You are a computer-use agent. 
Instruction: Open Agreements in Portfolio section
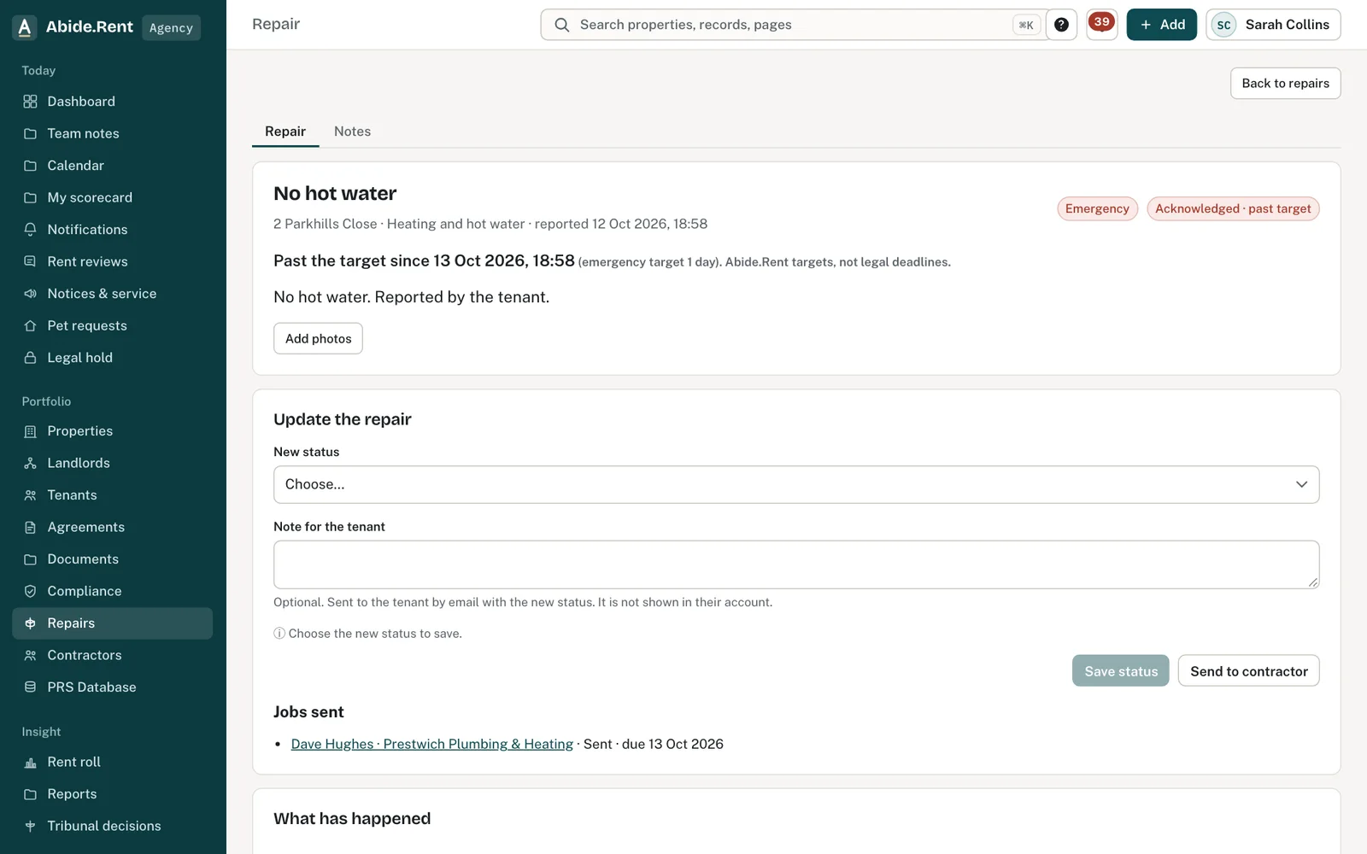[x=113, y=527]
